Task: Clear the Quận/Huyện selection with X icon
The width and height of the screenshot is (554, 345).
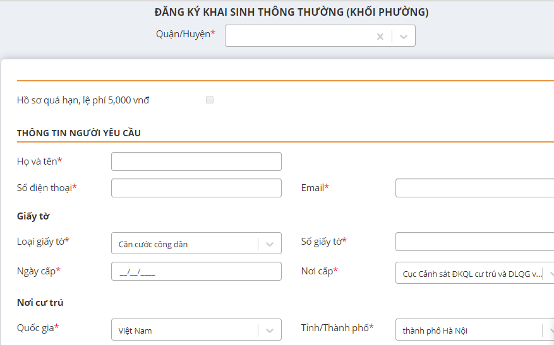Action: (x=380, y=37)
